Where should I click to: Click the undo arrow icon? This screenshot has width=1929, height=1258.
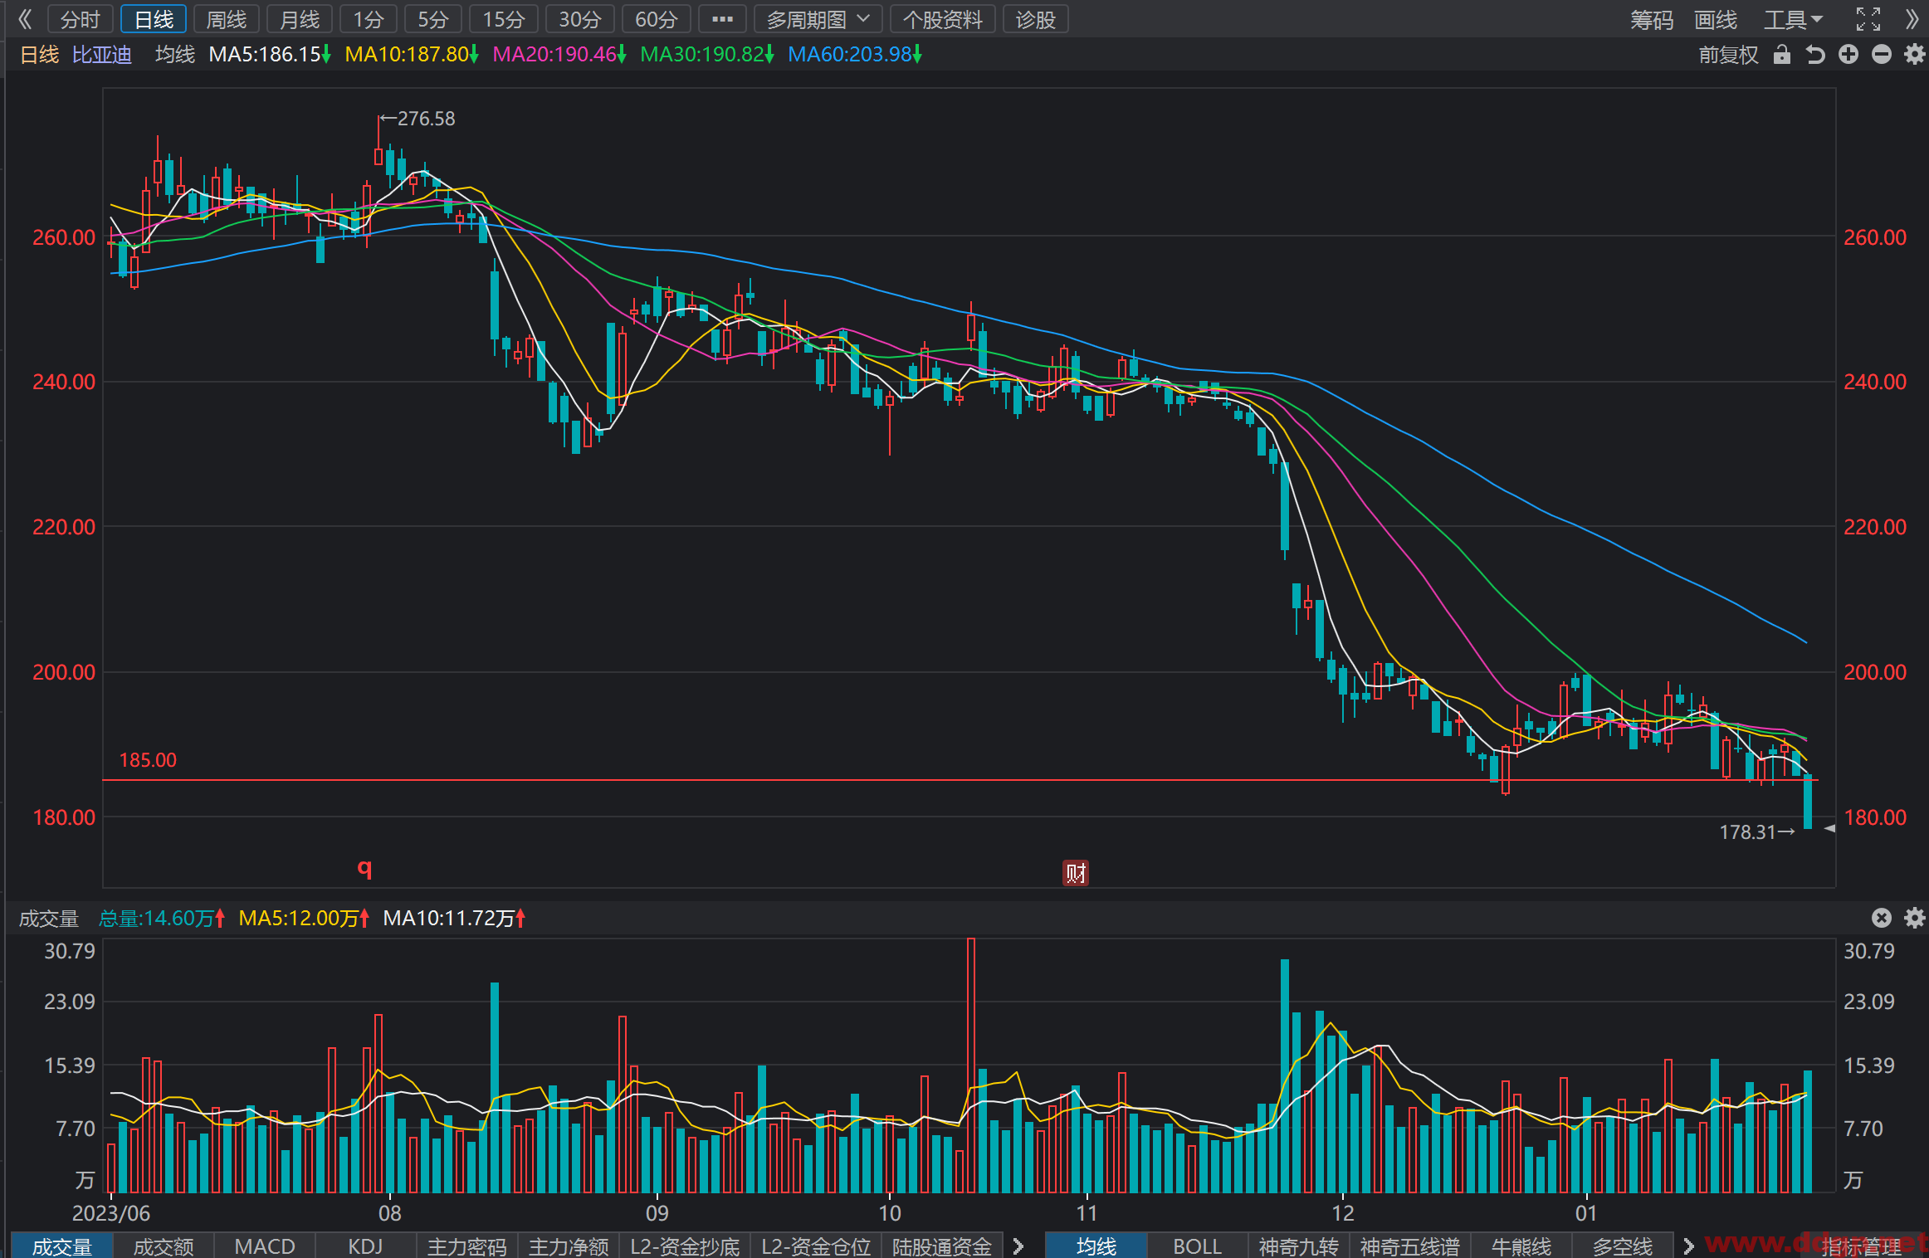(x=1815, y=55)
